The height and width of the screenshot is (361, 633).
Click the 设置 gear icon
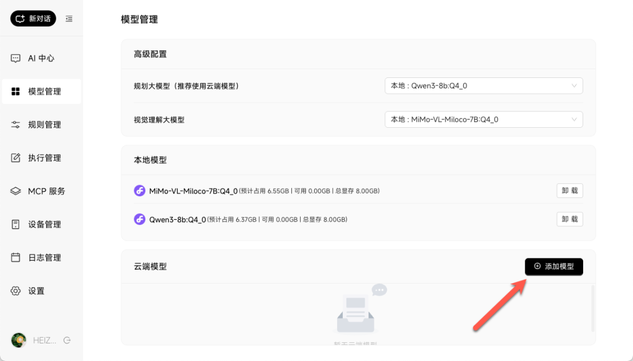pyautogui.click(x=16, y=291)
